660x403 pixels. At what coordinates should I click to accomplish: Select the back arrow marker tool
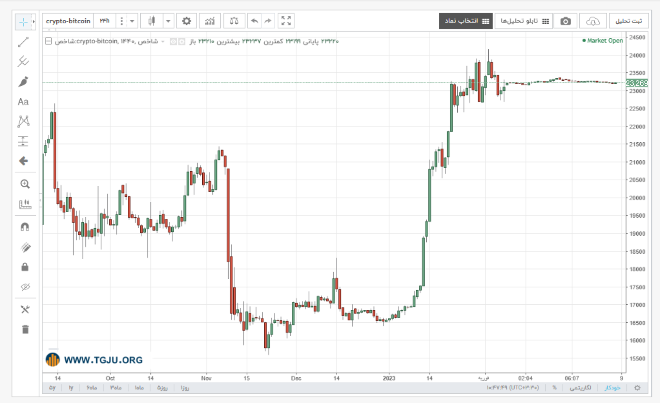[23, 161]
